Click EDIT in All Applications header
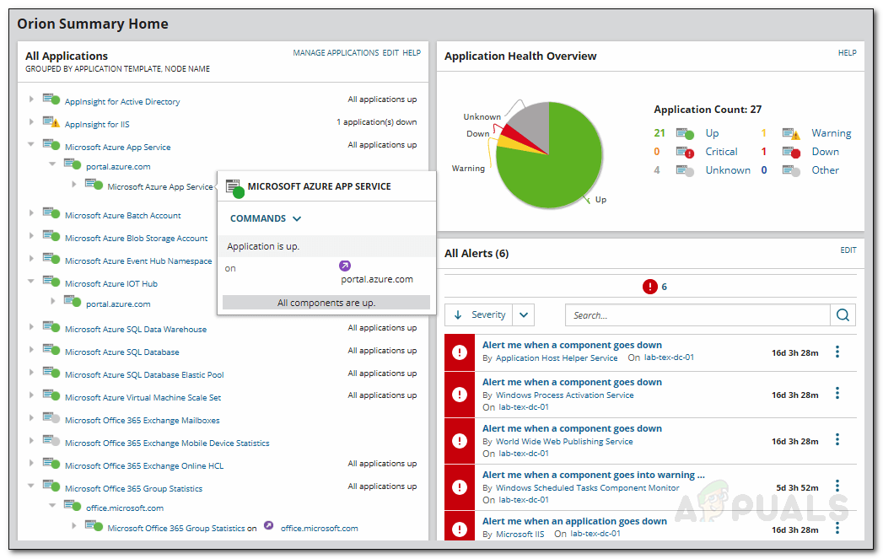Viewport: 883px width, 559px height. pyautogui.click(x=390, y=53)
